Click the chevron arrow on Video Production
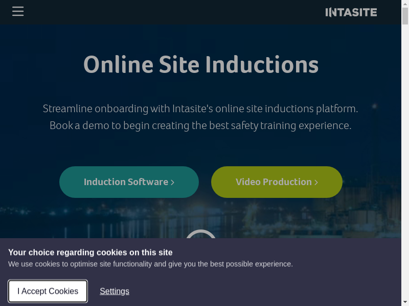The width and height of the screenshot is (409, 306). pyautogui.click(x=316, y=183)
